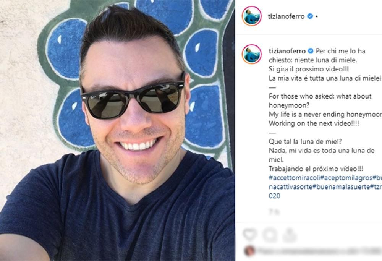Image resolution: width=382 pixels, height=261 pixels.
Task: Click the selfie photo of the post
Action: [117, 130]
